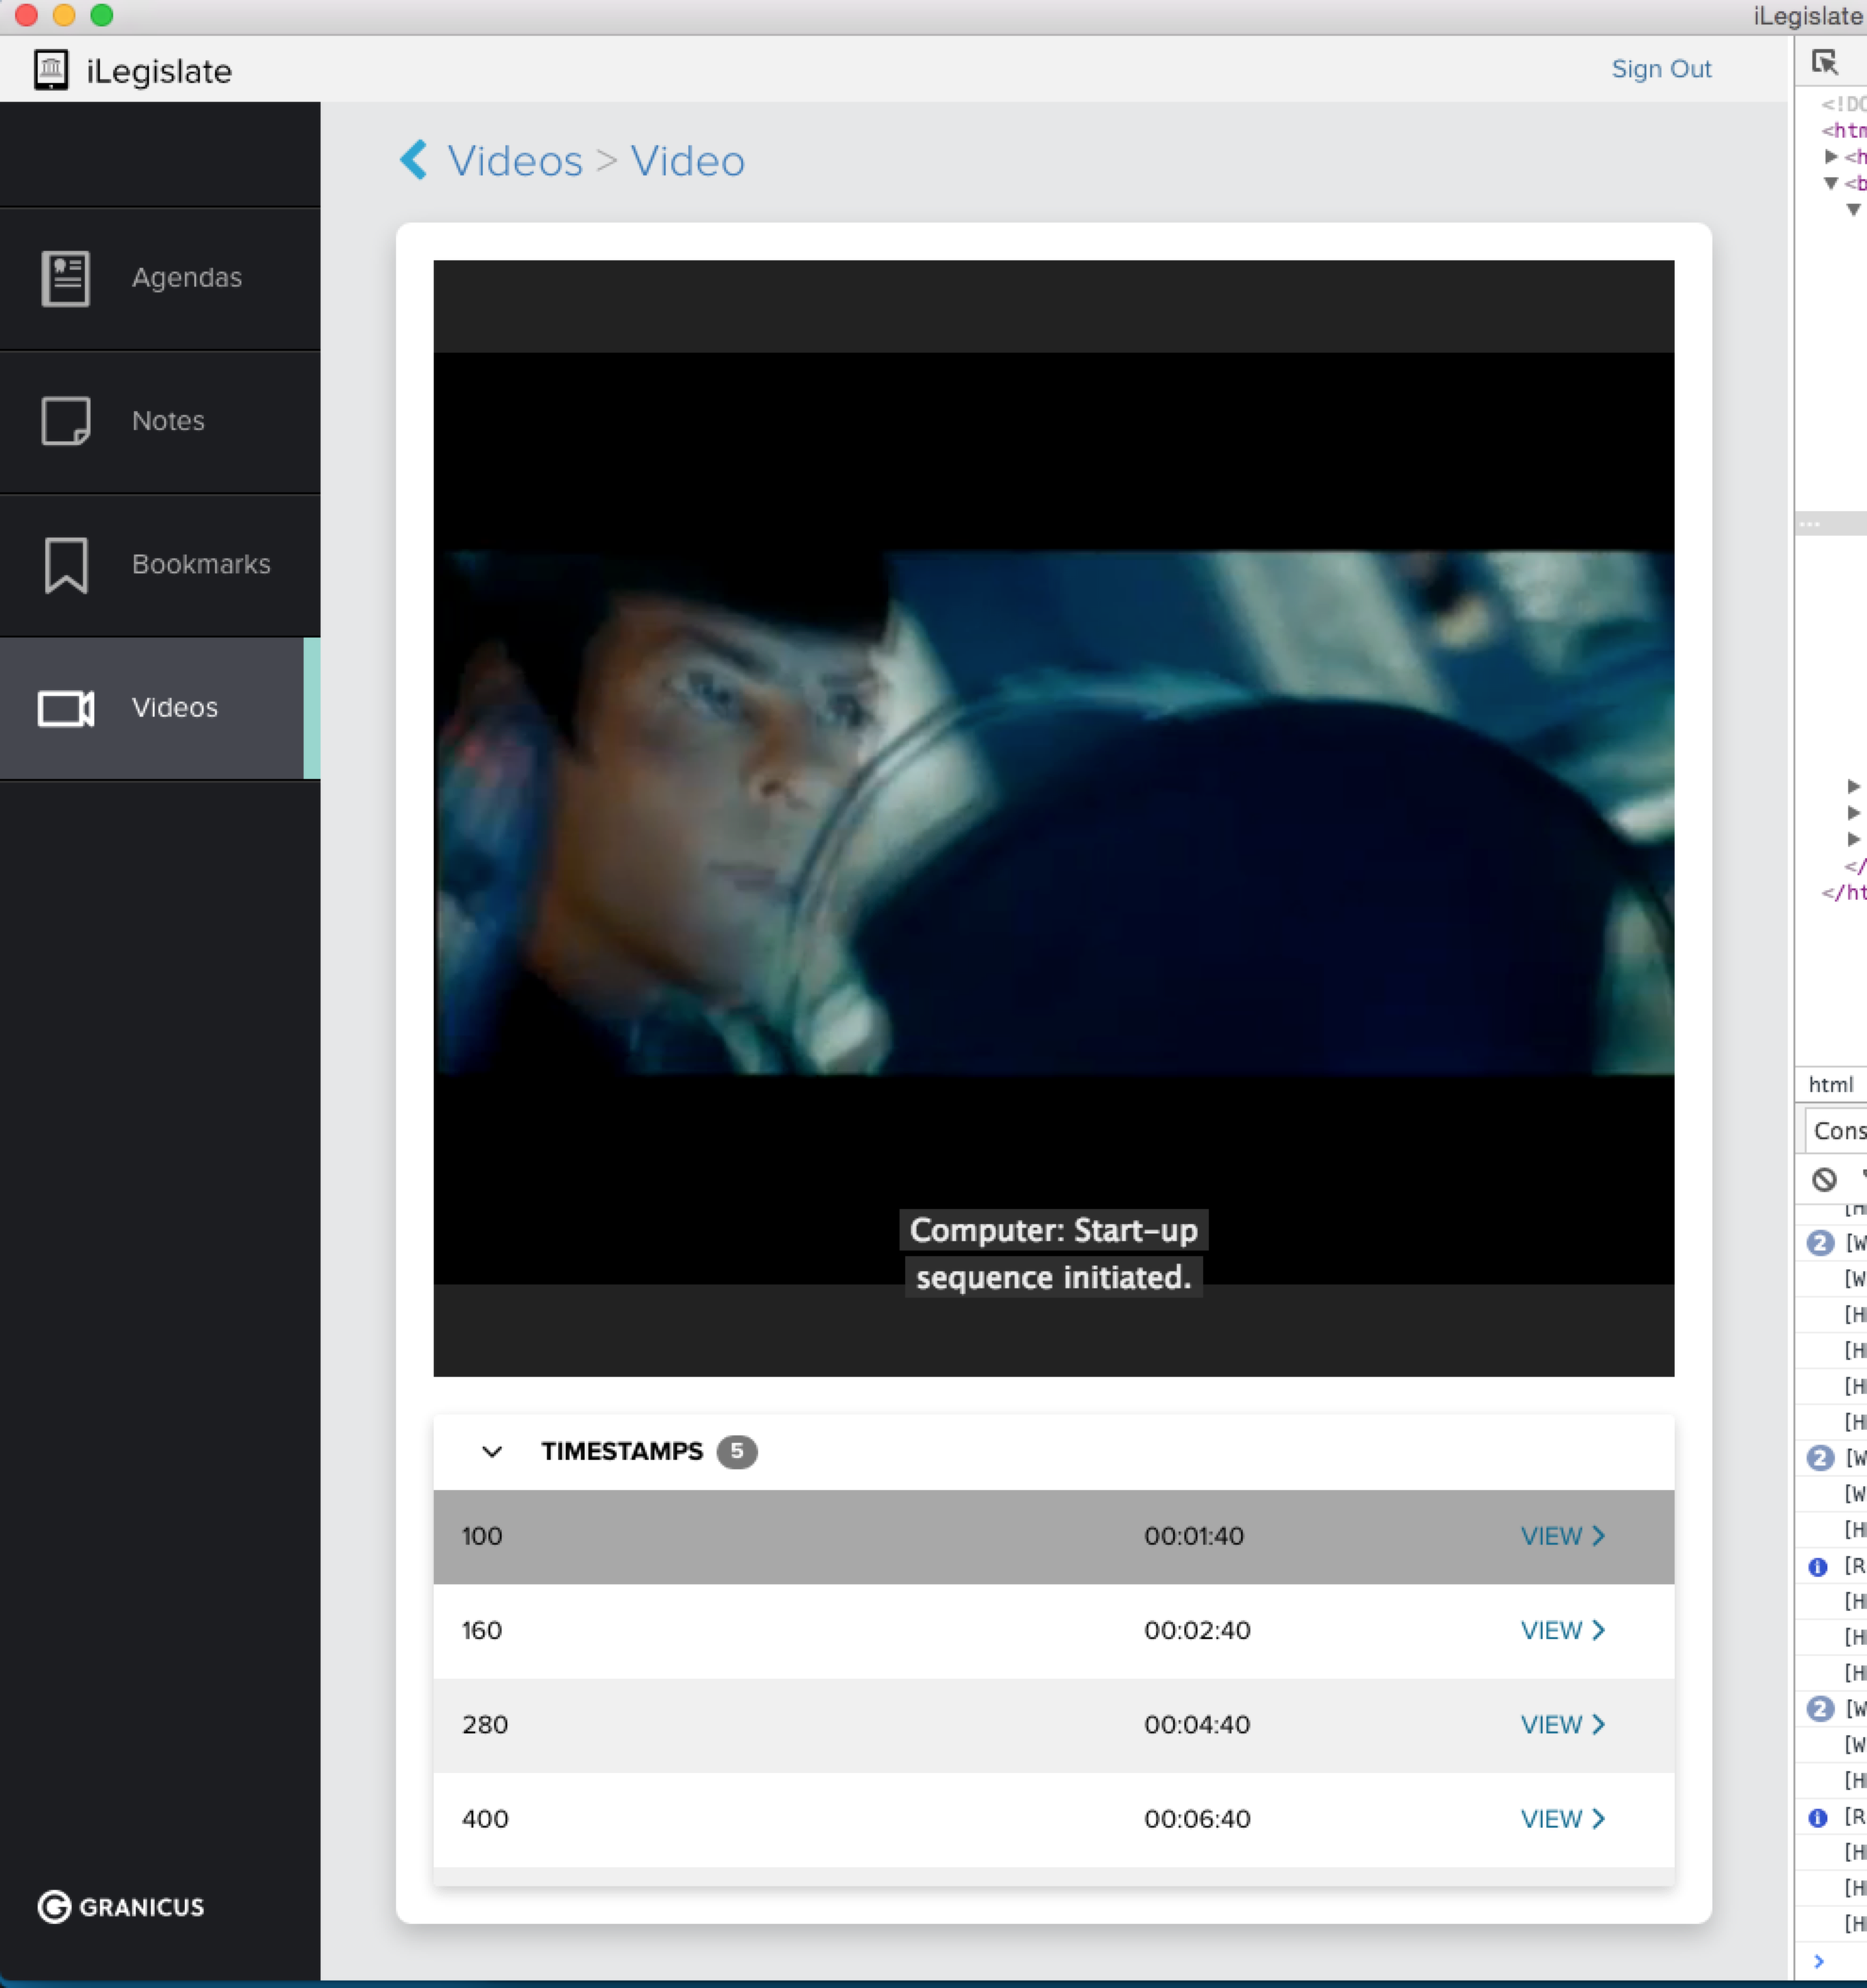The width and height of the screenshot is (1867, 1988).
Task: Select timestamp row labeled 100
Action: click(x=1053, y=1537)
